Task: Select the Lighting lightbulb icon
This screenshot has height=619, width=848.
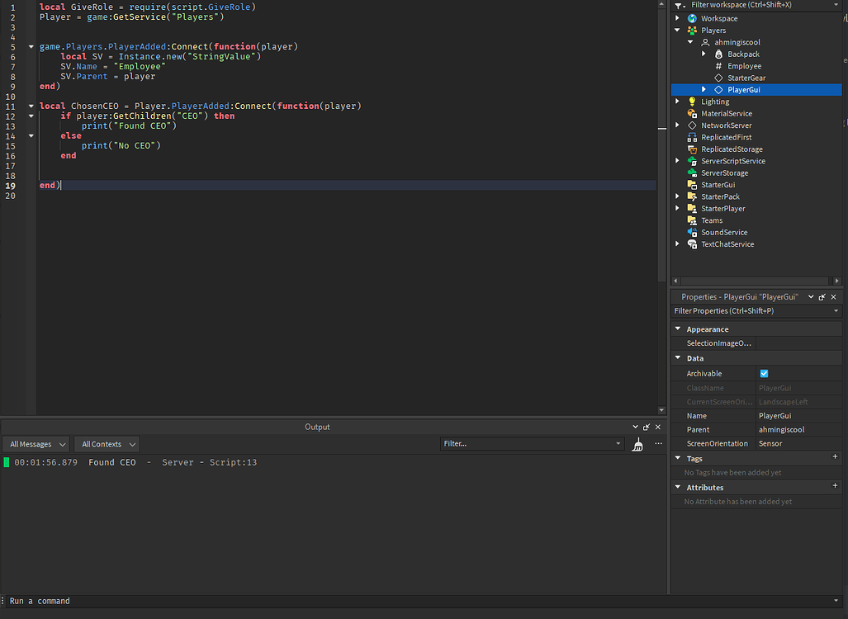Action: [692, 102]
